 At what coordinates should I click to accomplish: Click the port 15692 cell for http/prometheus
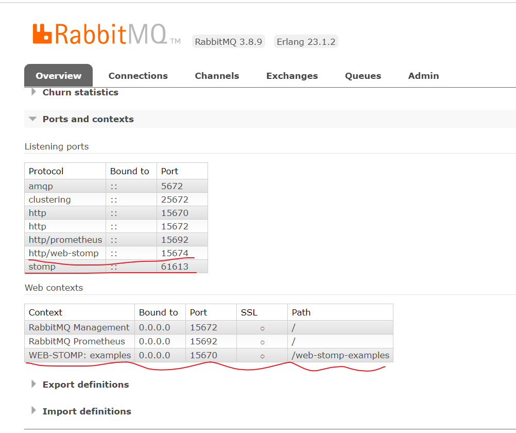pyautogui.click(x=175, y=240)
